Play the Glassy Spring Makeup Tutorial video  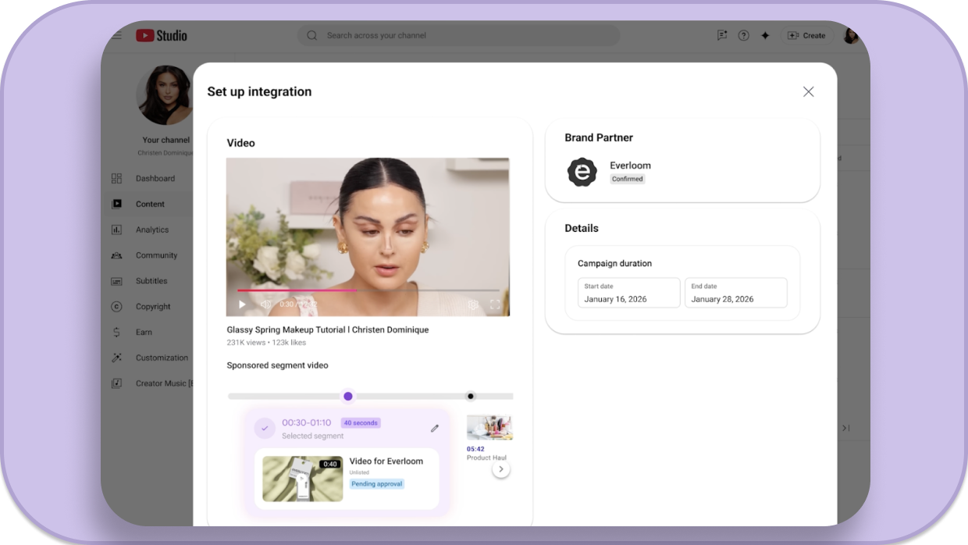(242, 305)
